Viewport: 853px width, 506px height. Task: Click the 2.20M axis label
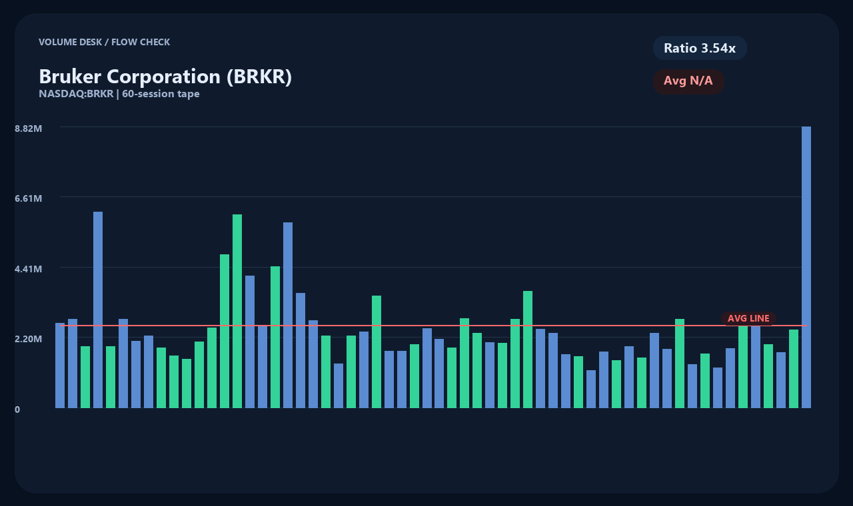[29, 339]
